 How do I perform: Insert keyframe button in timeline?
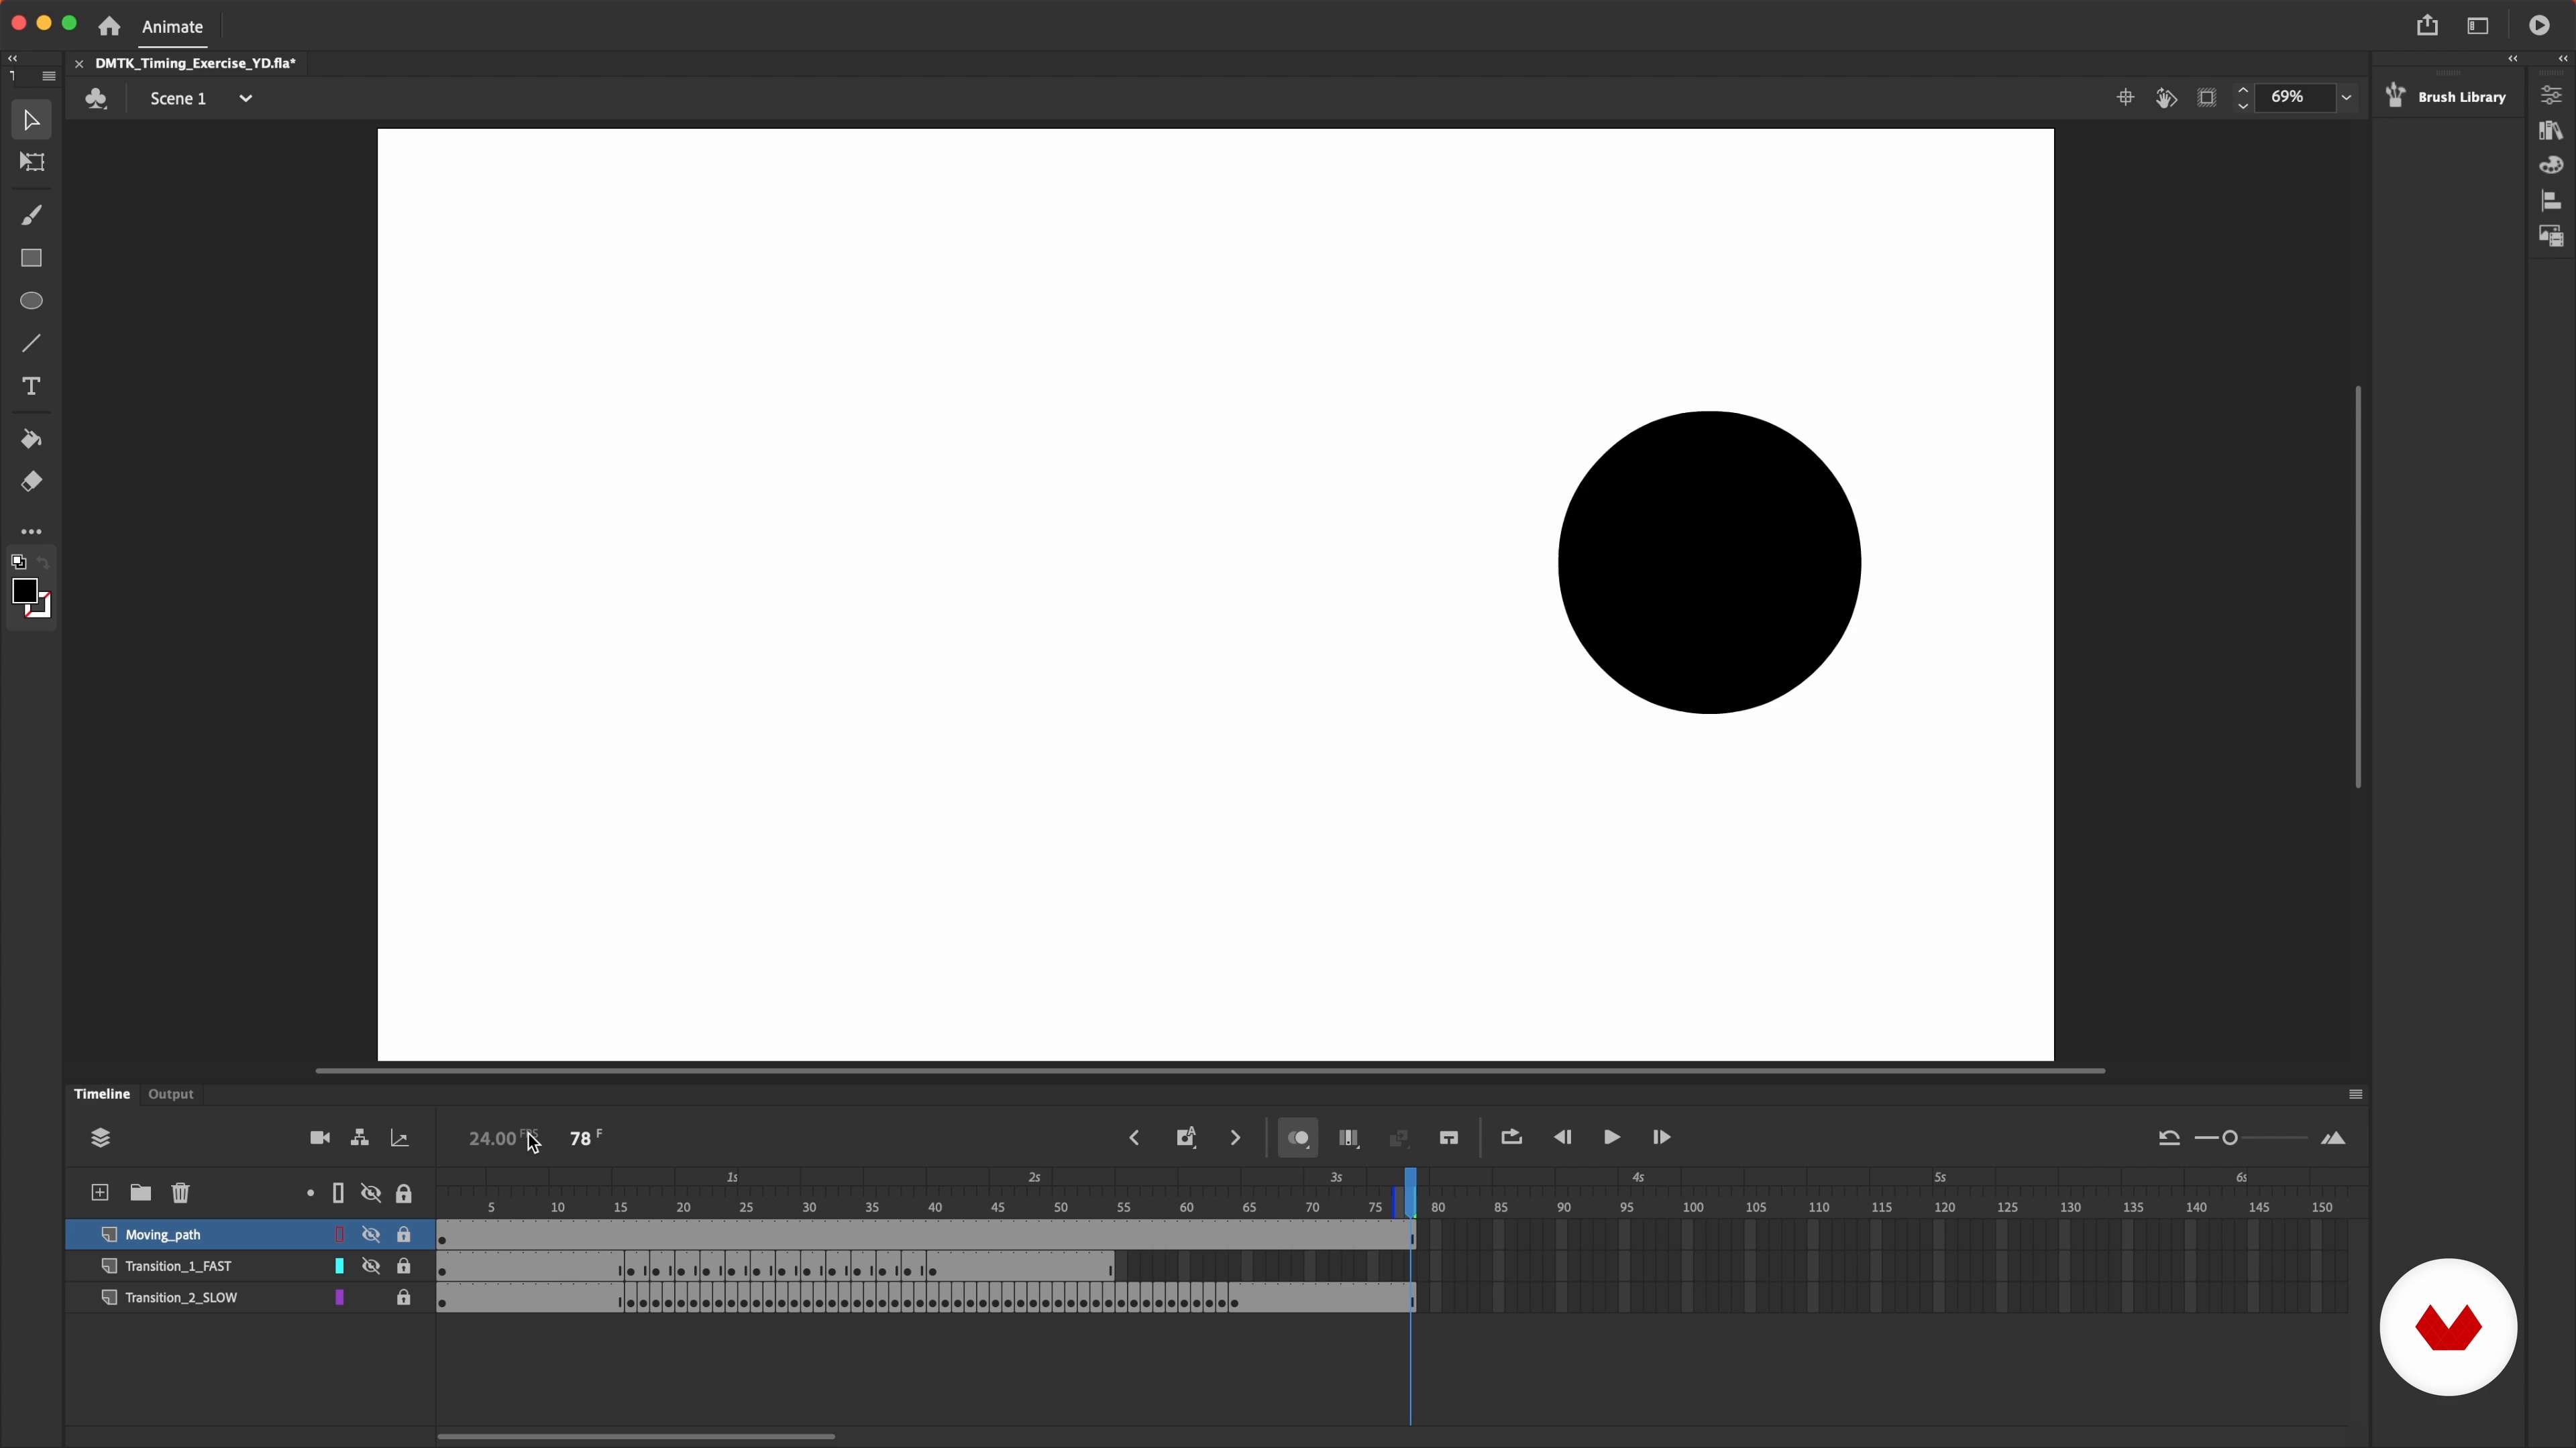pyautogui.click(x=1186, y=1137)
